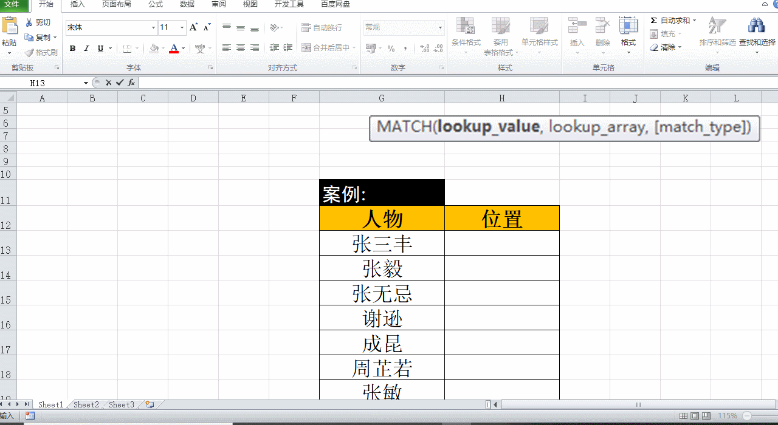Switch to Developer (开发工具) tab
The height and width of the screenshot is (425, 778).
[x=289, y=4]
